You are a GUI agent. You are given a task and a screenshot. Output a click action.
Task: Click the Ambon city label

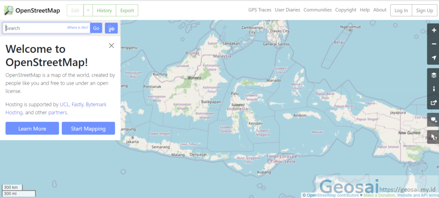click(300, 115)
